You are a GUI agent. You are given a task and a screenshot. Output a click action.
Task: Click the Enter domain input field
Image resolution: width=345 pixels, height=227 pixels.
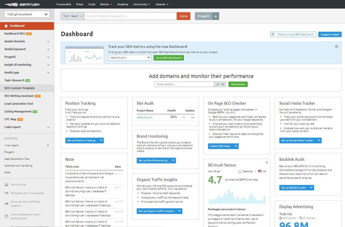[184, 84]
